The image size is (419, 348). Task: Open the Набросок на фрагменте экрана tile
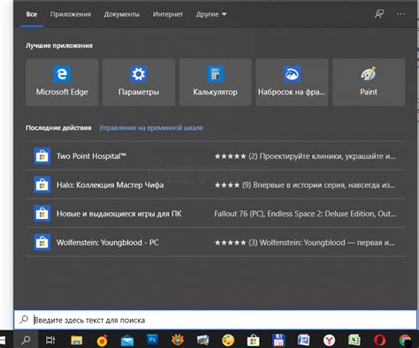tap(292, 82)
